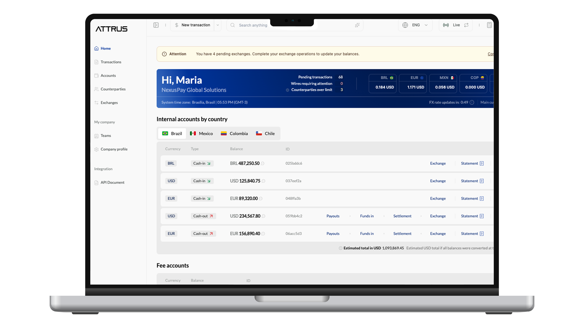Select the Colombia country tab

[234, 134]
